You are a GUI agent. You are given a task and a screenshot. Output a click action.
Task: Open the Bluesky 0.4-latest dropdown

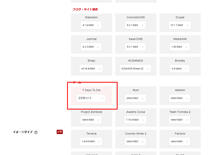tap(180, 69)
